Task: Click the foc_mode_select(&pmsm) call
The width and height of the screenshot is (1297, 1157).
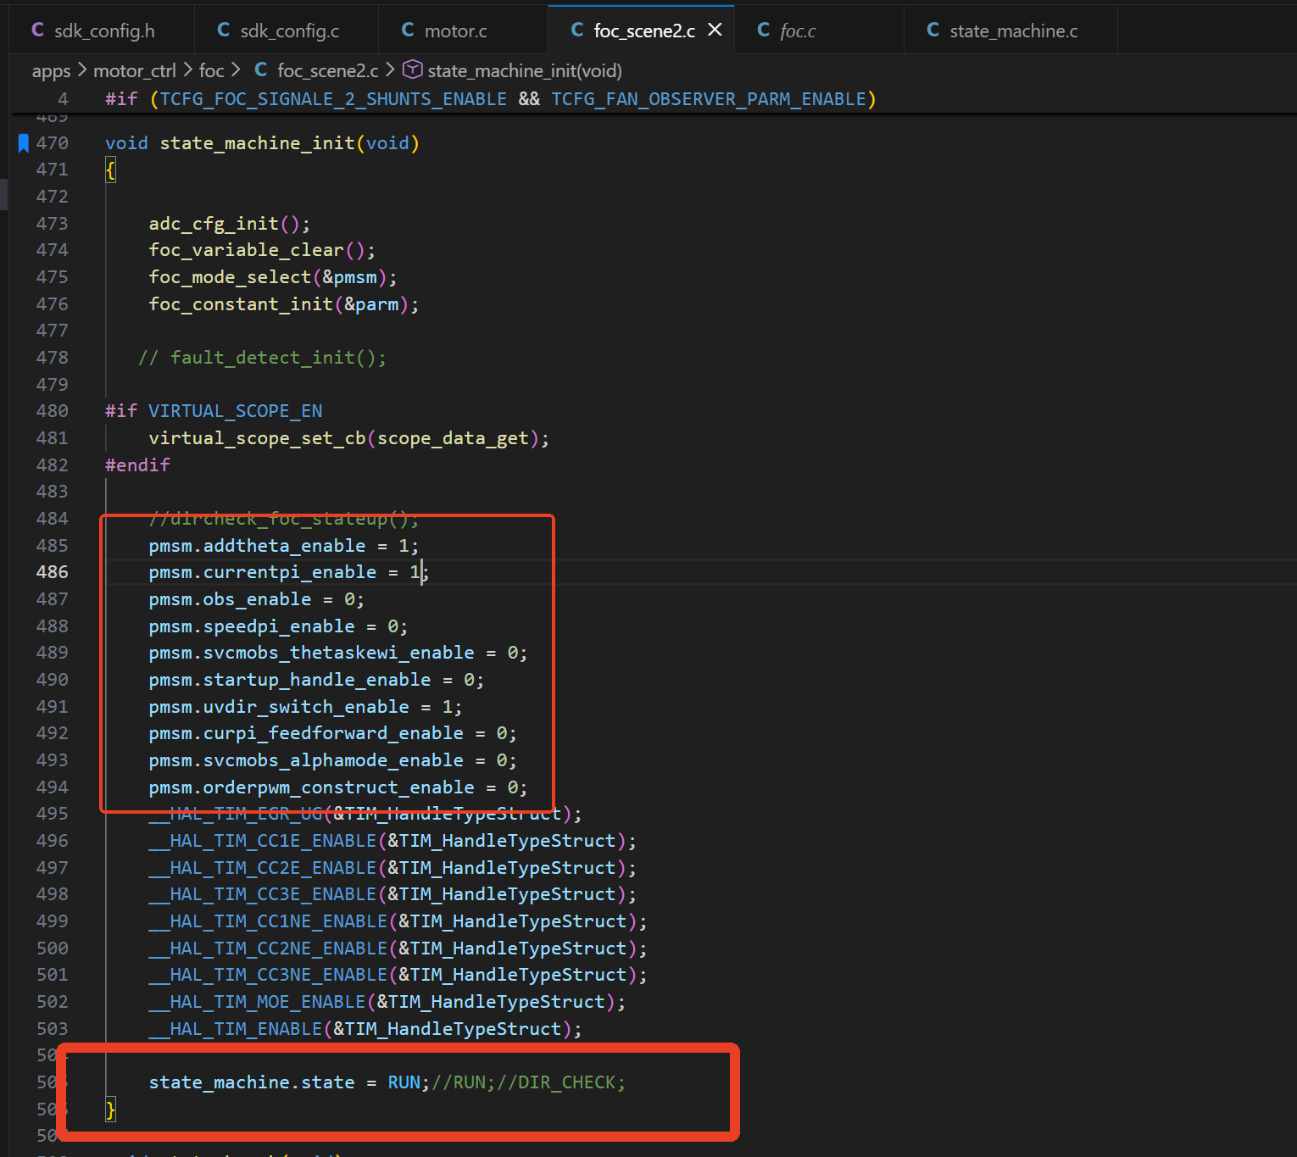Action: pos(273,277)
